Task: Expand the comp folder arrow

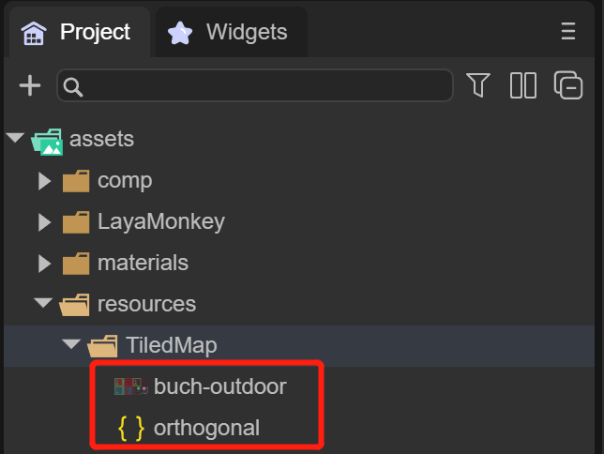Action: click(44, 181)
